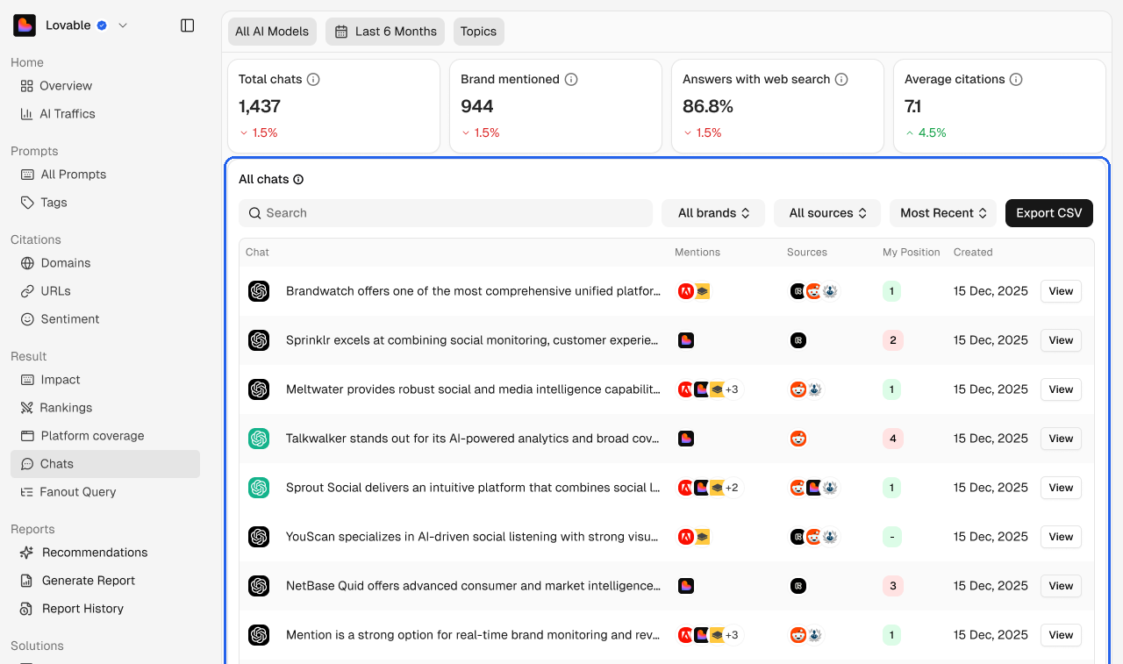Screen dimensions: 1123x664
Task: Open Tags in the sidebar
Action: point(44,203)
